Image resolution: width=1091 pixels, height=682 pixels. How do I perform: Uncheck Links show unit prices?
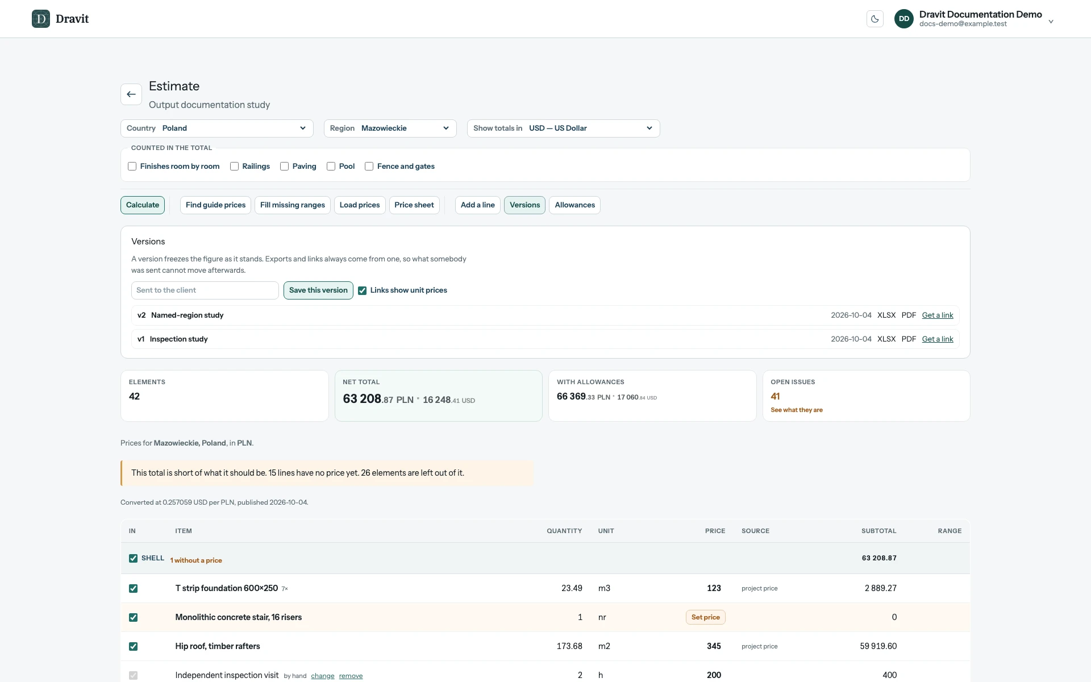[x=363, y=290]
